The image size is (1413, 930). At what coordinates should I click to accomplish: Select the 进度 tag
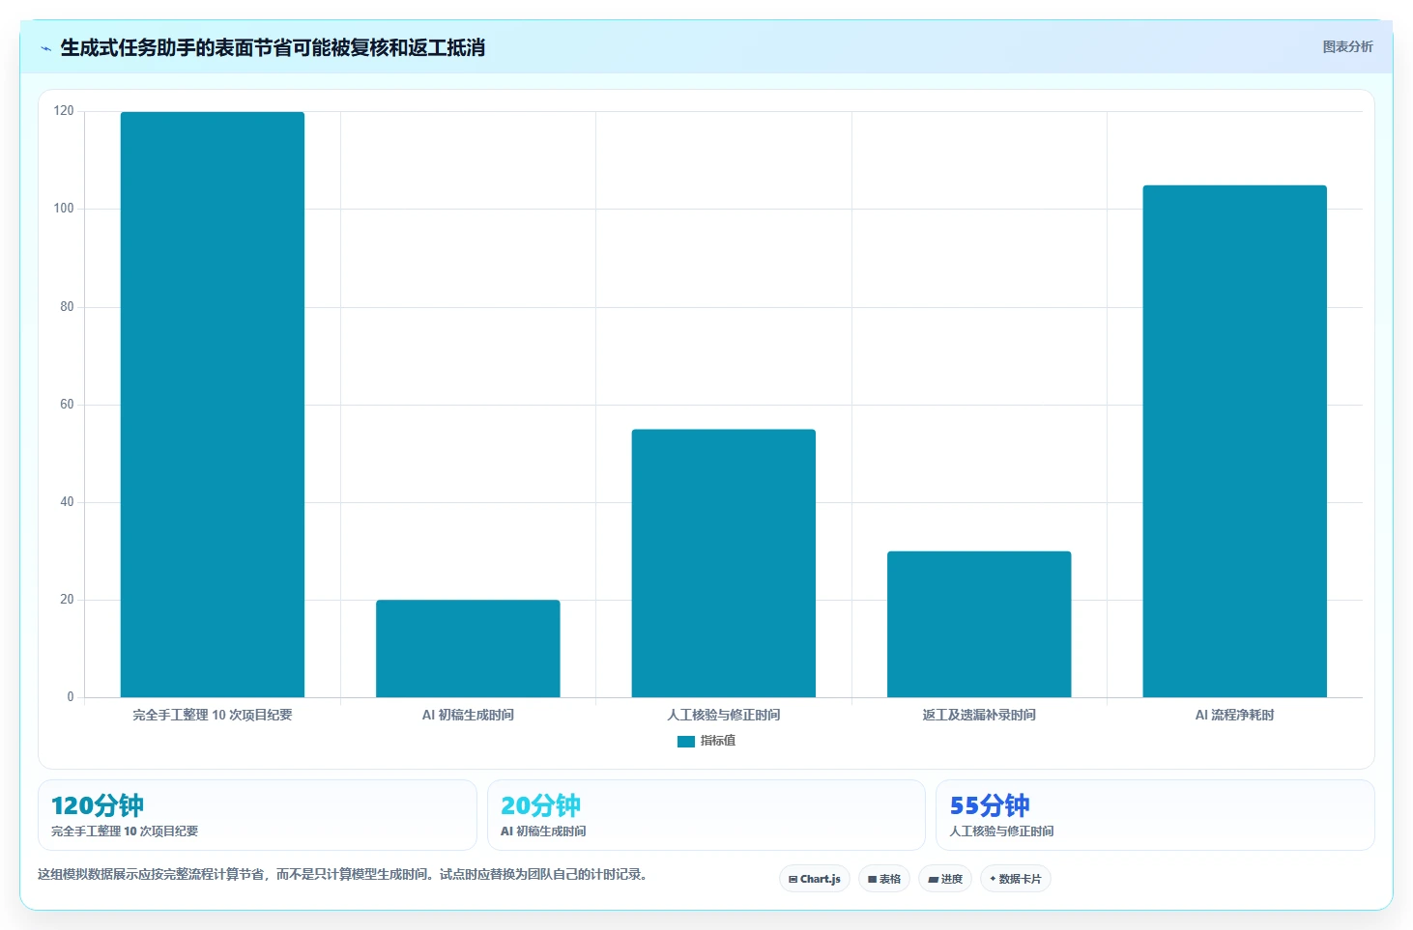point(945,879)
